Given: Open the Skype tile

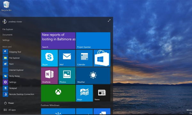Looking at the screenshot, I should click(x=49, y=58).
